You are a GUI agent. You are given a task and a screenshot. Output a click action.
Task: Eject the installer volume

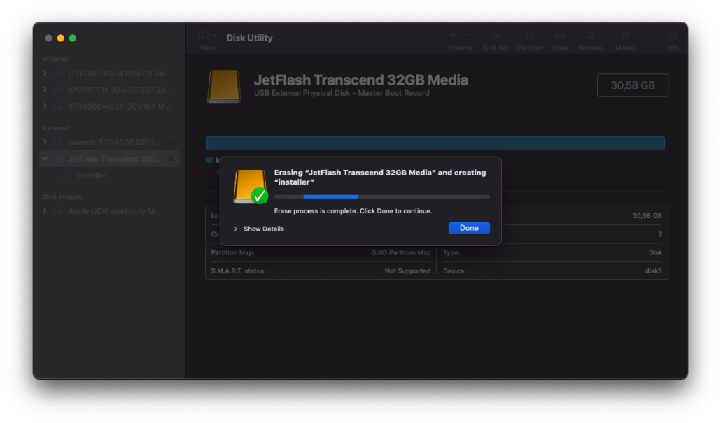tap(171, 175)
